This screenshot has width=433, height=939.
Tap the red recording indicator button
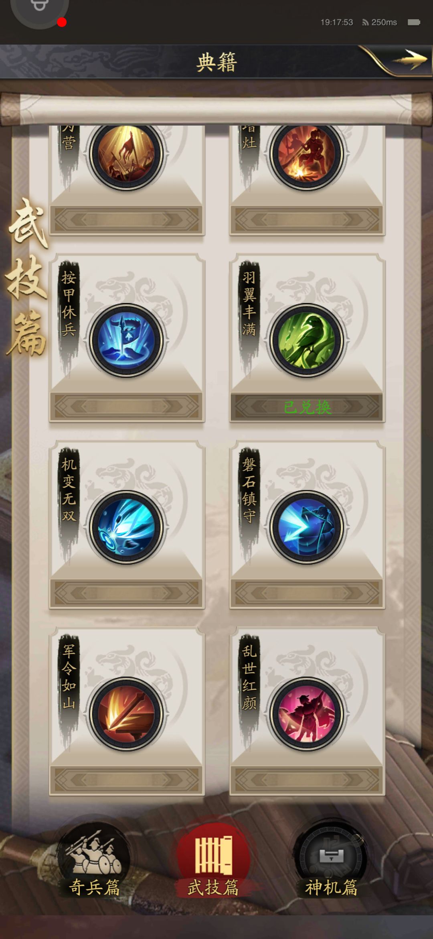[x=62, y=22]
